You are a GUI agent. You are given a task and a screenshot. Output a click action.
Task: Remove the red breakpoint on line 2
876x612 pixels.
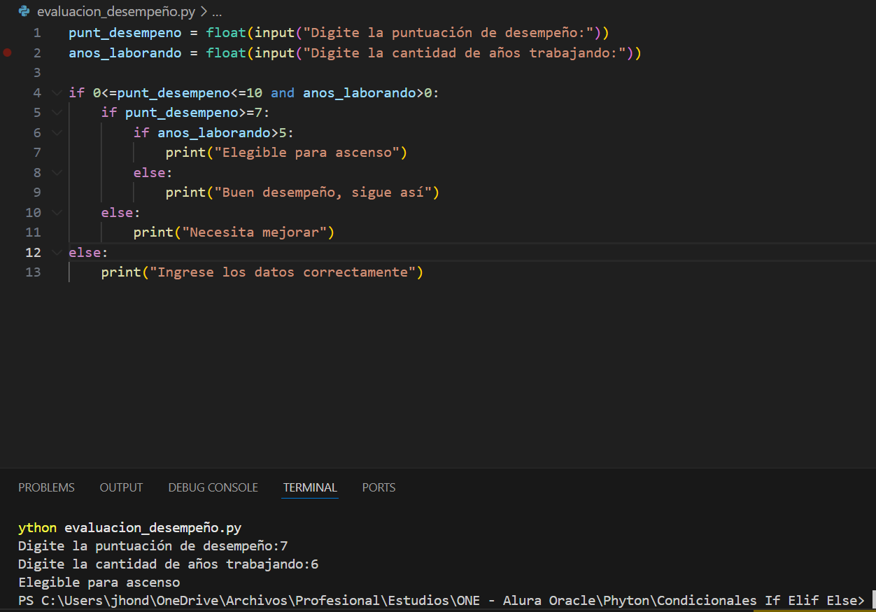pos(8,53)
